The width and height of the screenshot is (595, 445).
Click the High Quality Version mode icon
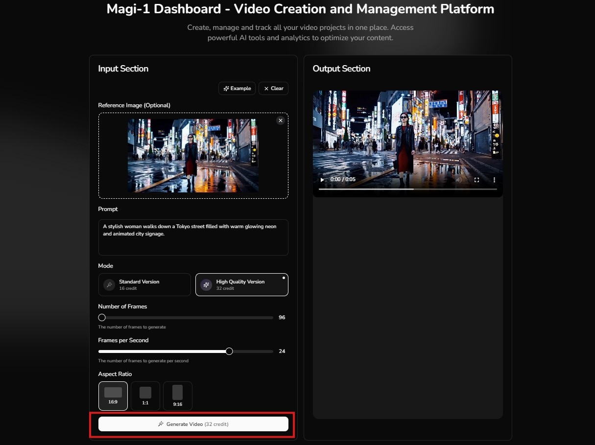click(206, 284)
